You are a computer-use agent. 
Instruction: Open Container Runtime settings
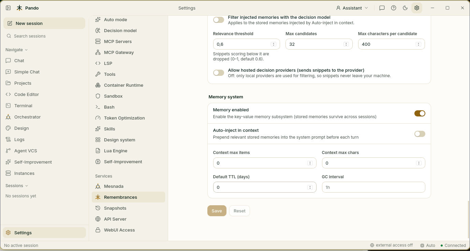pos(128,85)
